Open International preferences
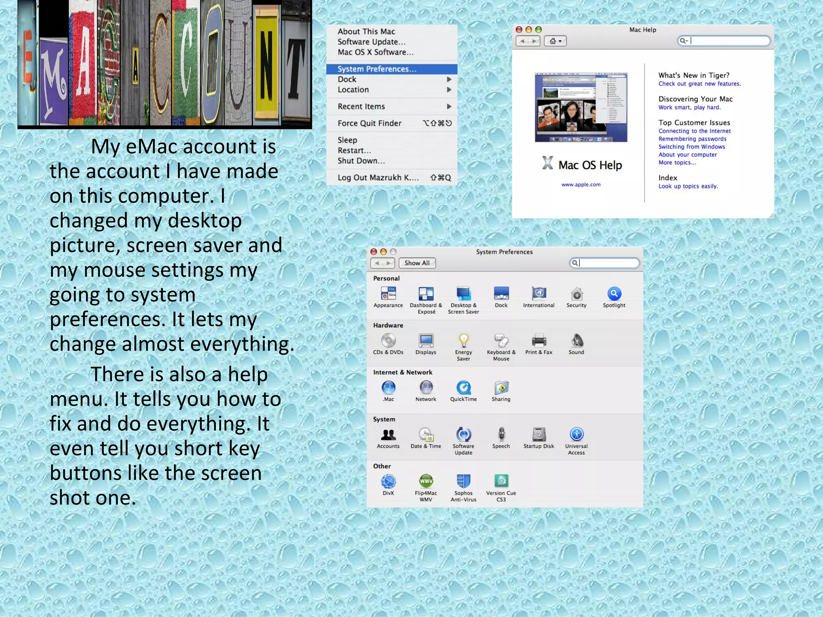 click(x=538, y=297)
